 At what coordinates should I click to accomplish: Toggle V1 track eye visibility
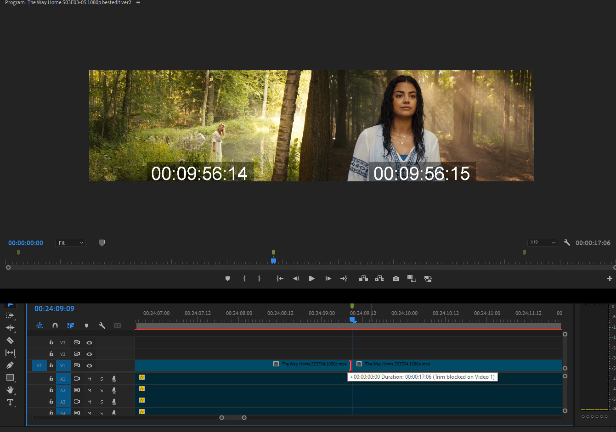(89, 365)
